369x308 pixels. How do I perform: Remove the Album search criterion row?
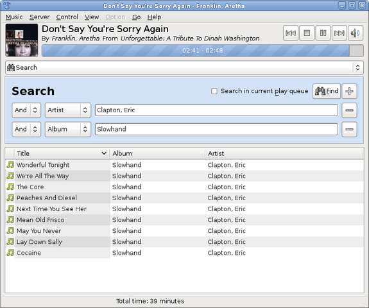(349, 129)
